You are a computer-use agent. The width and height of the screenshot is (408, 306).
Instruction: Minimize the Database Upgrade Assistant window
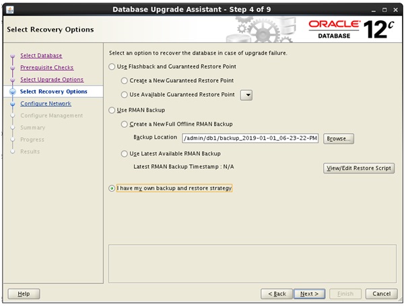click(x=372, y=10)
